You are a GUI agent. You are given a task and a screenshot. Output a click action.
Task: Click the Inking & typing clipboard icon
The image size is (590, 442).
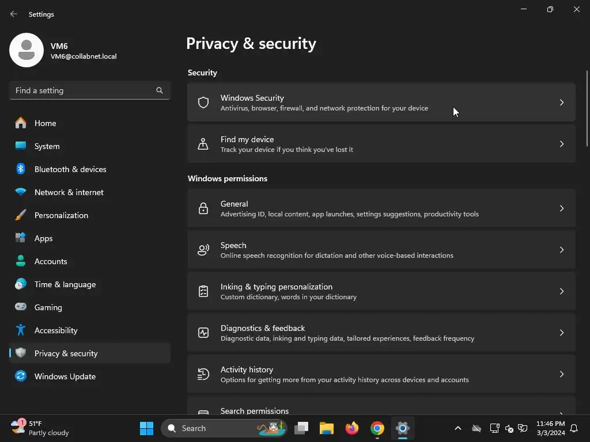point(203,291)
